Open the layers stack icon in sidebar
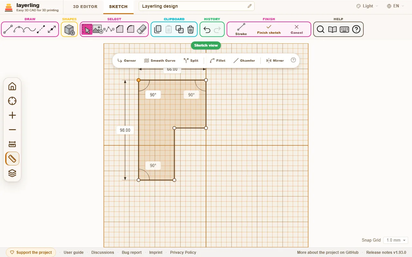This screenshot has width=412, height=257. (12, 173)
